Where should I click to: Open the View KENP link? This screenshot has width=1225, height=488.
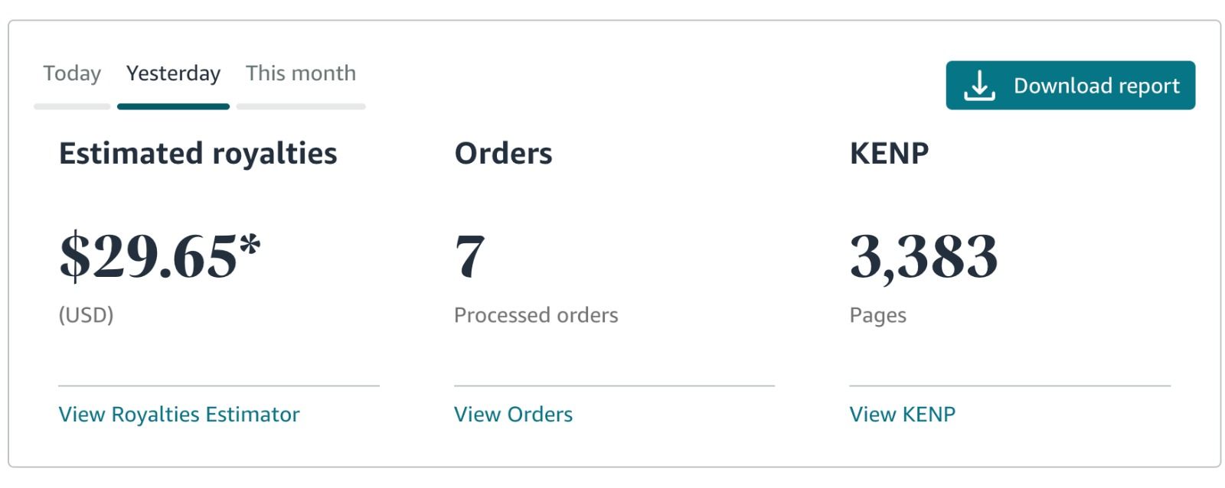tap(902, 415)
